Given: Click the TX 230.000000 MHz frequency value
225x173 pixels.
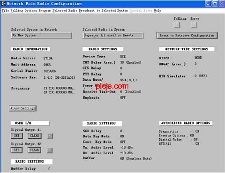Looking at the screenshot, I should [59, 88].
